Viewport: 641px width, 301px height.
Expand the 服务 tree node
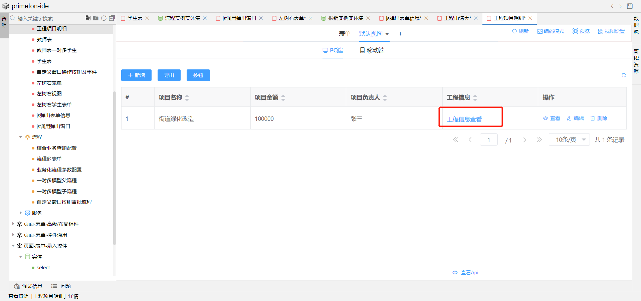[x=21, y=213]
